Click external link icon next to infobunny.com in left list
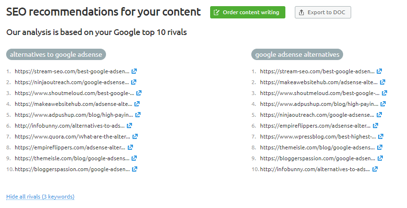The image size is (407, 208). tap(130, 125)
